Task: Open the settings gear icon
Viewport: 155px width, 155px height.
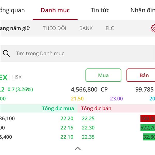Action: [153, 28]
